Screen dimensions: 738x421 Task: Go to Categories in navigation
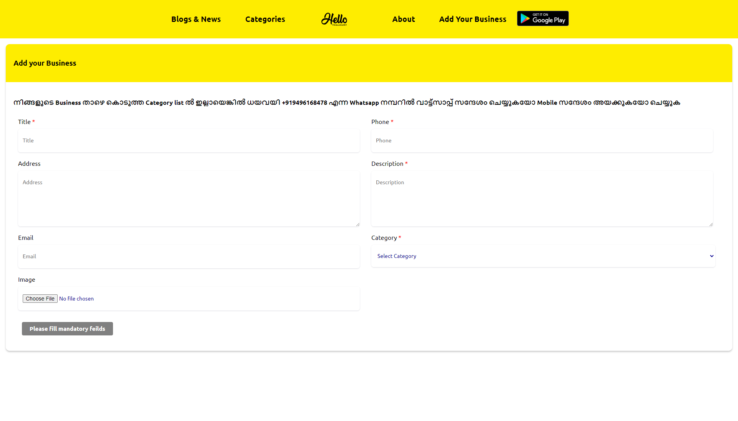click(265, 19)
